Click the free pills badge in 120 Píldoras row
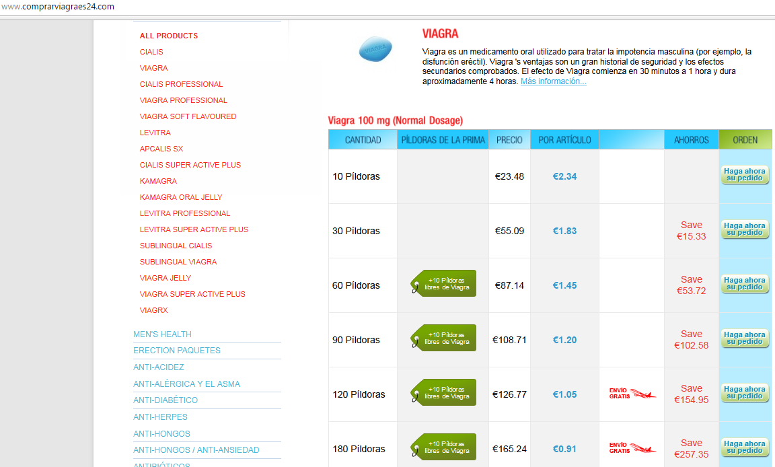Screen dimensions: 775x467 tap(443, 392)
